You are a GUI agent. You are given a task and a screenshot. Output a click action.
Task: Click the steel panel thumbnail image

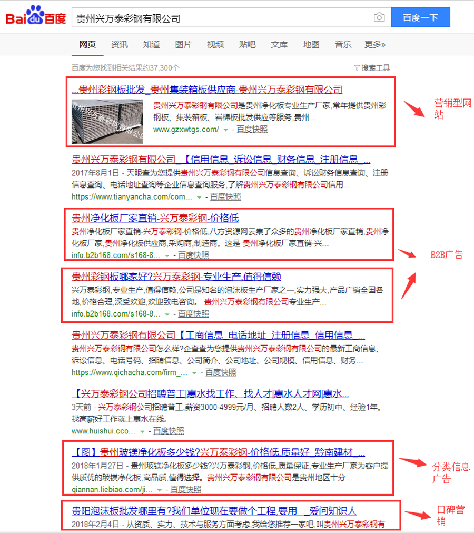(107, 121)
